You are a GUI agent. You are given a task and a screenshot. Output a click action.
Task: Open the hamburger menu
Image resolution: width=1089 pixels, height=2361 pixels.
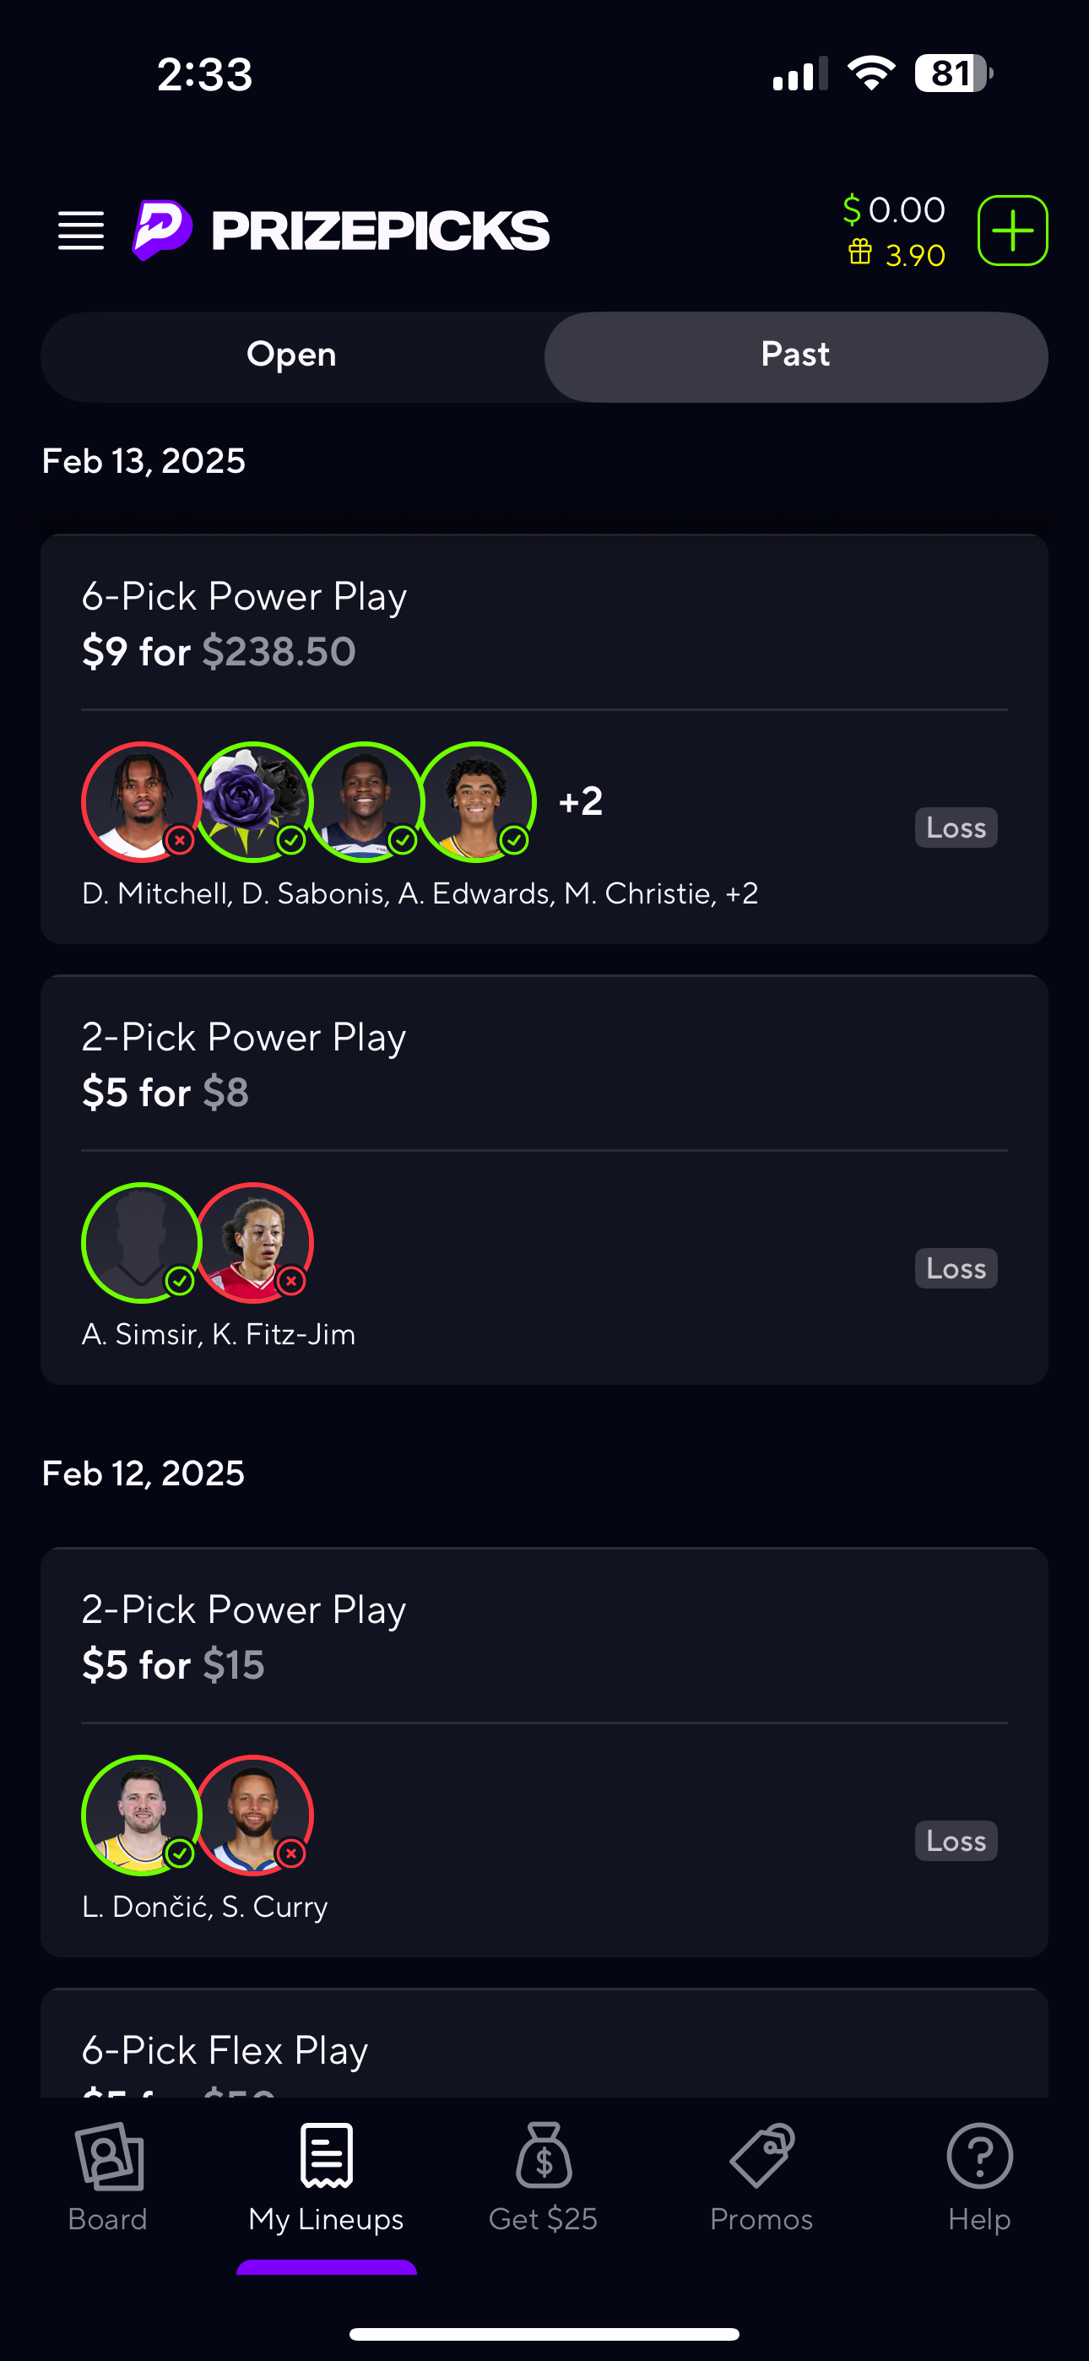pos(81,230)
